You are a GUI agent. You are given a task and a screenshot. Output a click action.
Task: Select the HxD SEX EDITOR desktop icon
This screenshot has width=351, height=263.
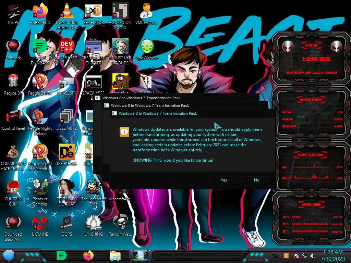click(94, 14)
